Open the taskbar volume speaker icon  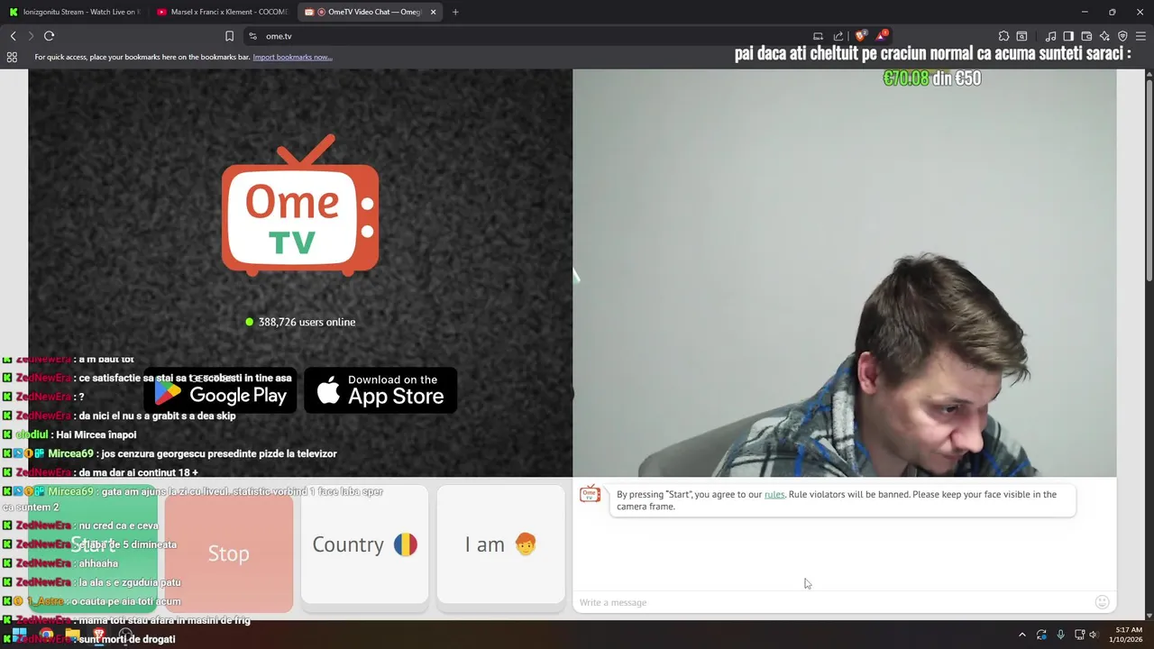click(1094, 635)
